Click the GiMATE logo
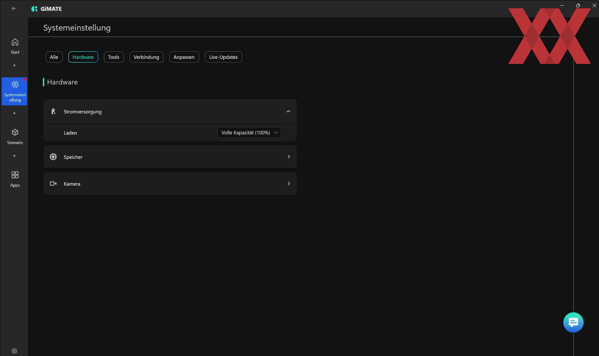This screenshot has height=356, width=599. pos(46,9)
